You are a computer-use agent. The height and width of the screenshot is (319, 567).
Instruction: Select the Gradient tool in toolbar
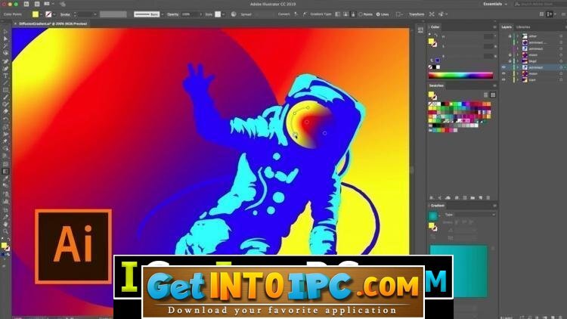tap(5, 172)
